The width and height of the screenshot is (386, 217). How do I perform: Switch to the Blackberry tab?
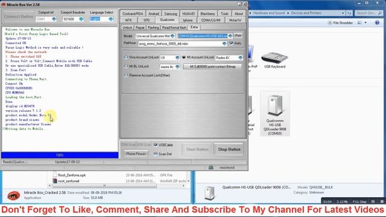pos(207,14)
